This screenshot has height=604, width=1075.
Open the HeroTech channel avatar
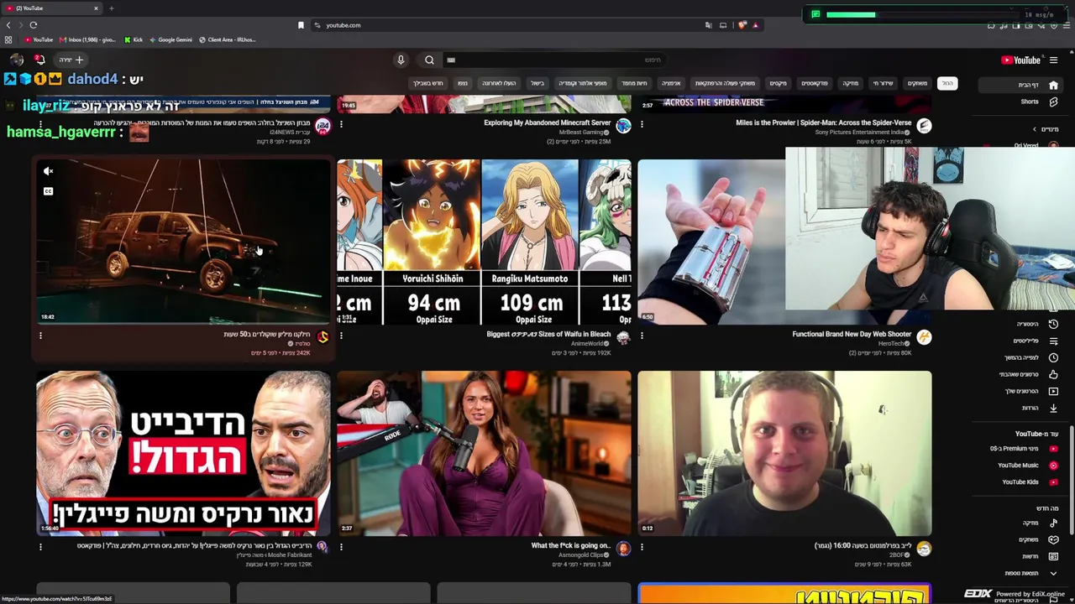(x=924, y=337)
